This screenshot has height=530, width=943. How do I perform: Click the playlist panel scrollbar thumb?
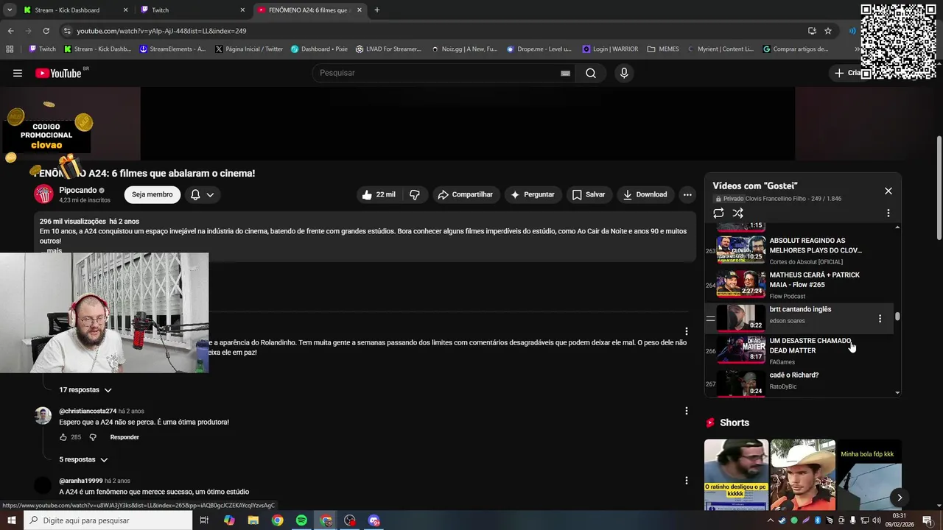[897, 317]
